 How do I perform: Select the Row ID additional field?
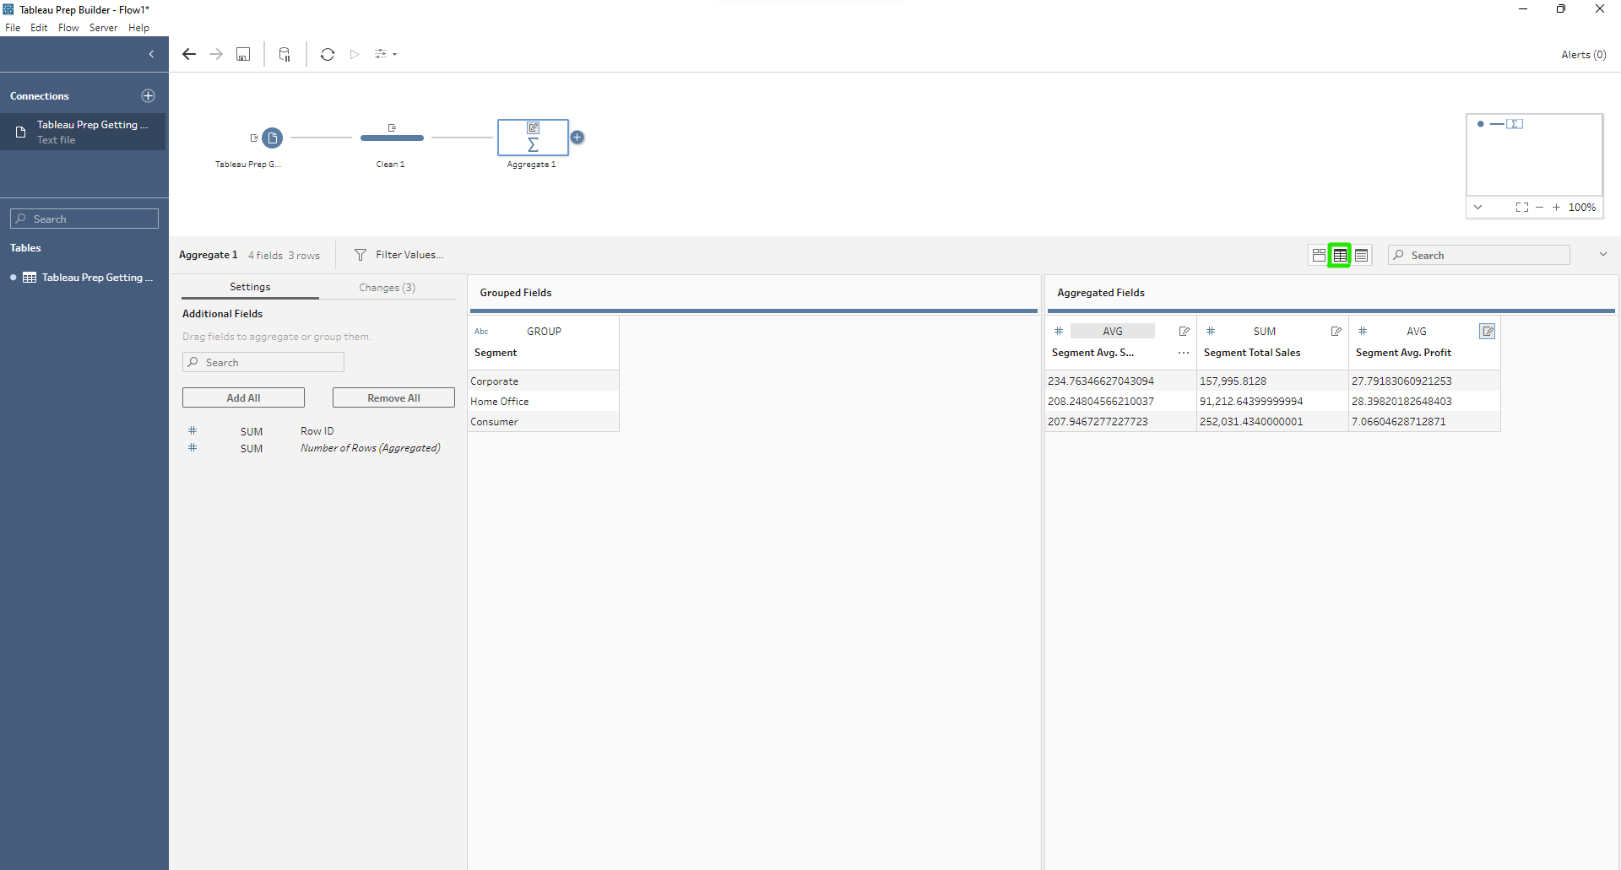(317, 431)
